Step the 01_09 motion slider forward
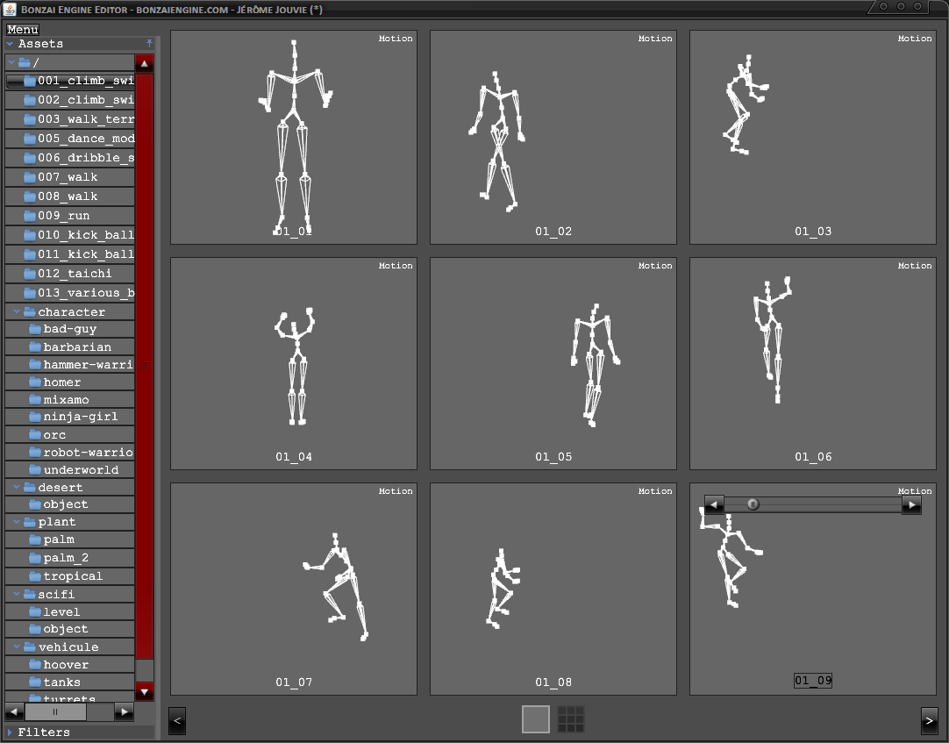Image resolution: width=949 pixels, height=743 pixels. tap(911, 504)
